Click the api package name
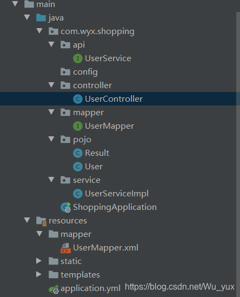Viewport: 240px width, 297px height. click(x=79, y=45)
